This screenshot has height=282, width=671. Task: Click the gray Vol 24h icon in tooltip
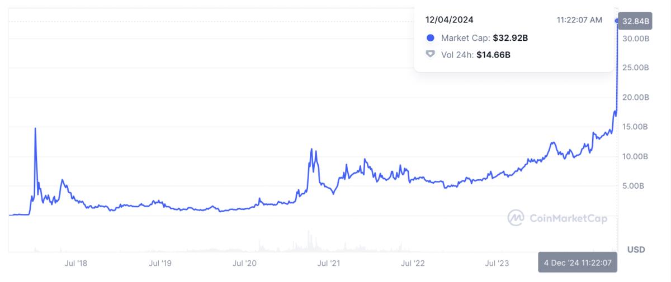[x=430, y=55]
